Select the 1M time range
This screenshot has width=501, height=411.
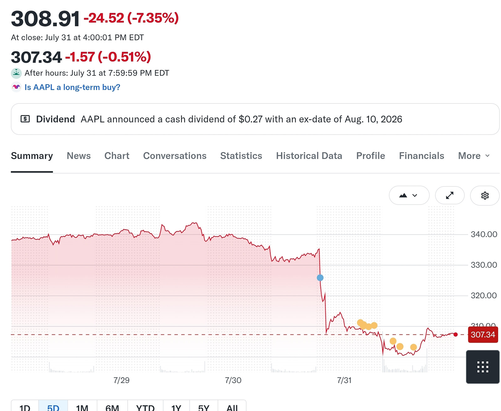point(82,407)
